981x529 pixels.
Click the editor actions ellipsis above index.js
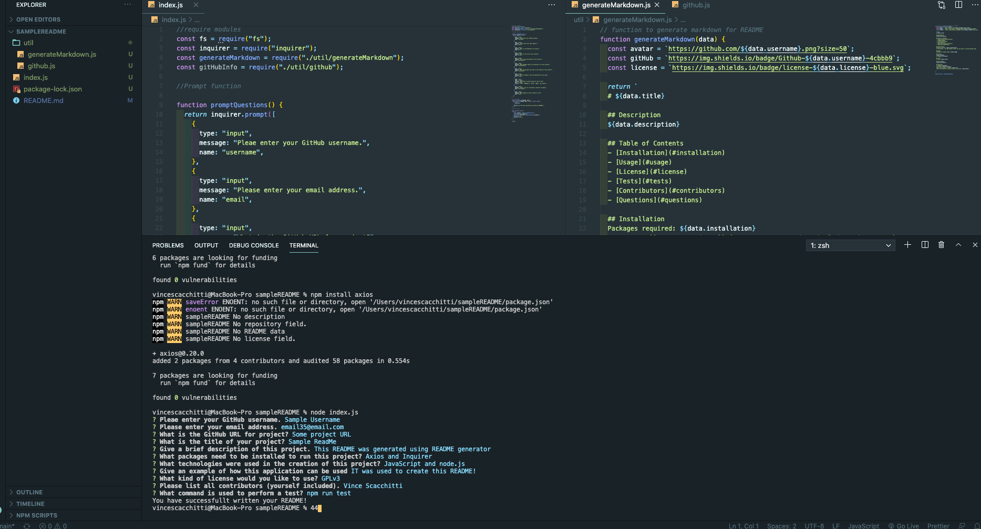pyautogui.click(x=551, y=4)
